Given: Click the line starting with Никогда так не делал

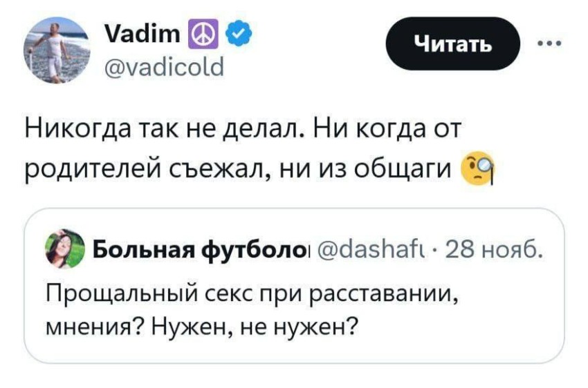Looking at the screenshot, I should pos(243,130).
